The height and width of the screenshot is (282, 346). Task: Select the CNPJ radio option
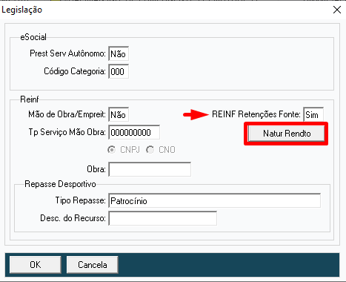tap(124, 150)
